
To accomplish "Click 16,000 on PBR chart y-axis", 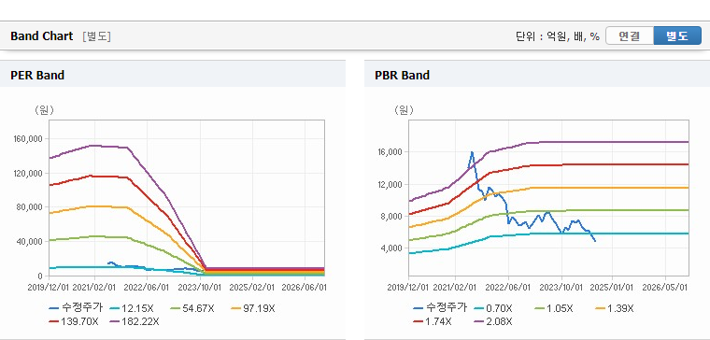I will coord(390,152).
